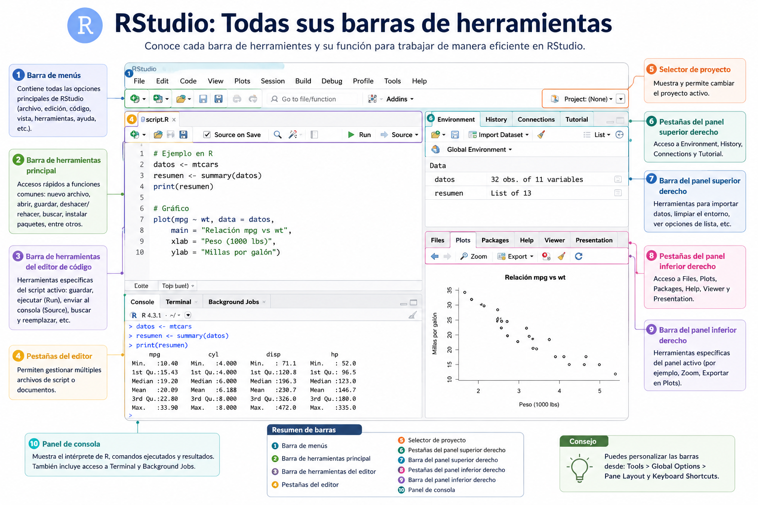This screenshot has height=505, width=758.
Task: Clear the console with the broom icon
Action: (x=413, y=315)
